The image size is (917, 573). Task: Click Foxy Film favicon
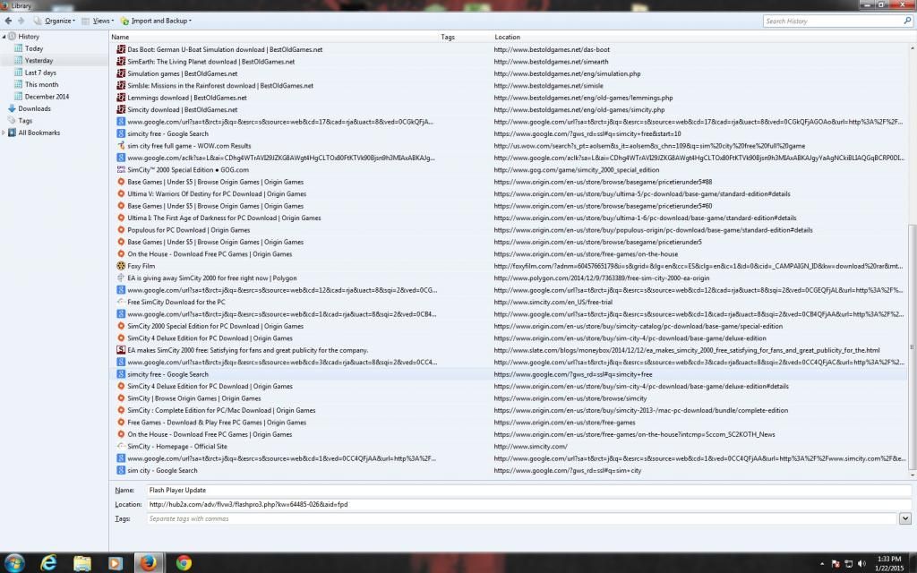(121, 266)
